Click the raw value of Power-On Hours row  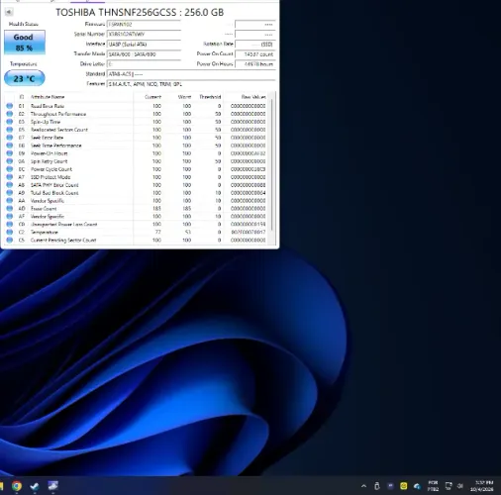coord(248,153)
